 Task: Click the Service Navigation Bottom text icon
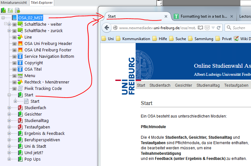(20, 56)
